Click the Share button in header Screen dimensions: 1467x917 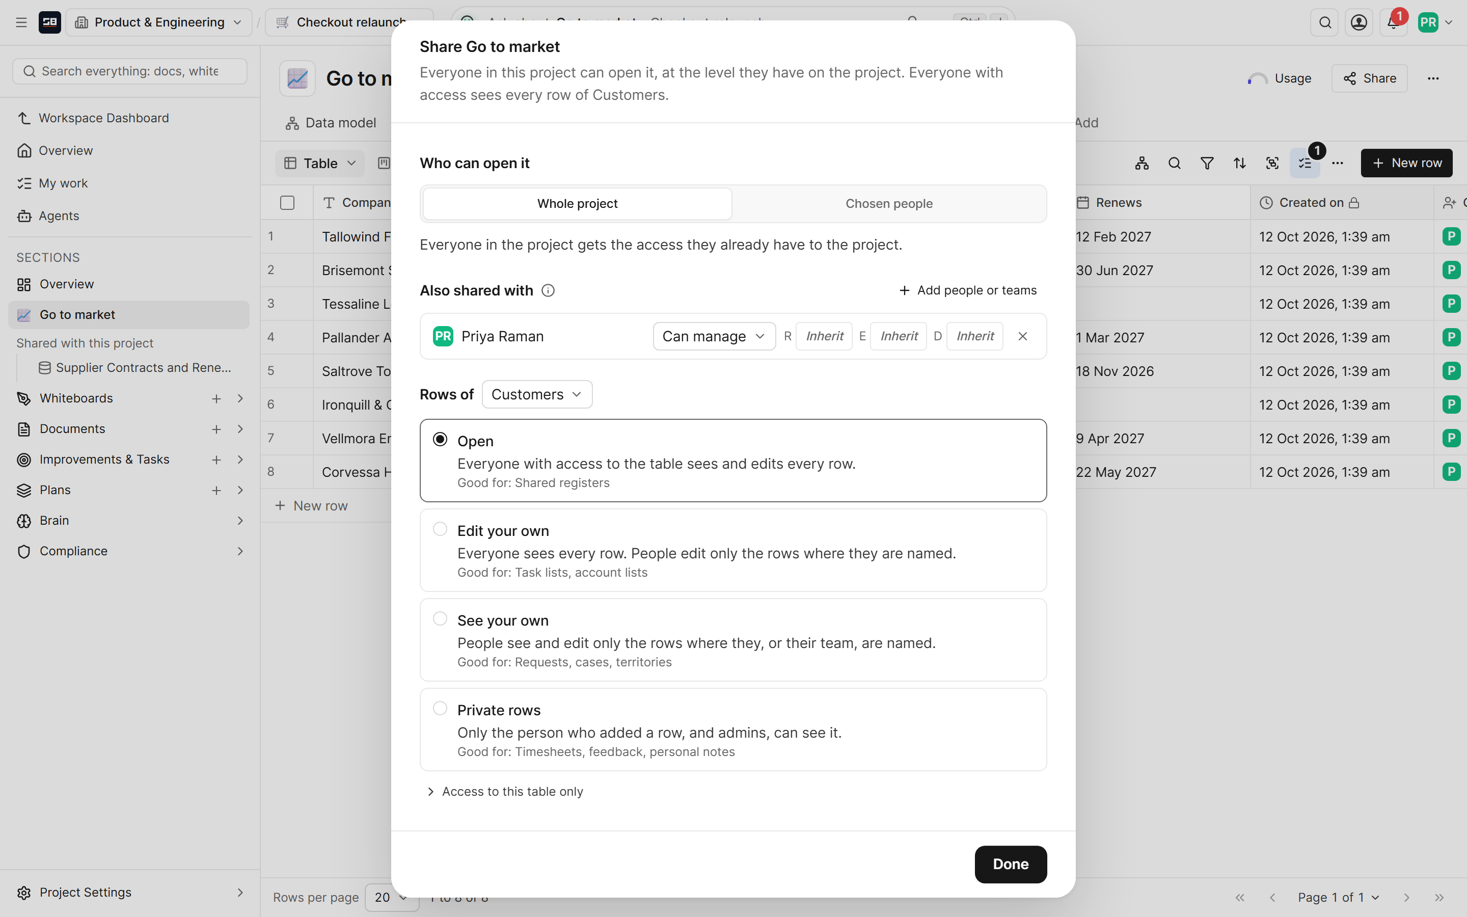[1369, 78]
